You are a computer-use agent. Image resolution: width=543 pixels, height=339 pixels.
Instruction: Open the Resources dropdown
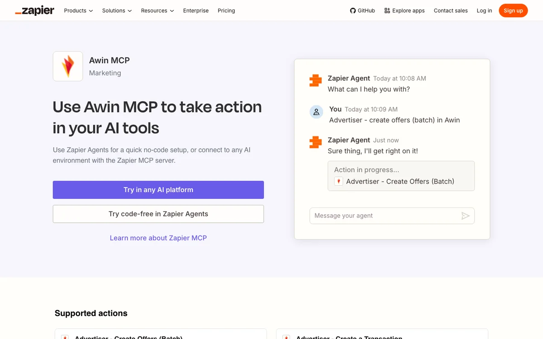point(157,10)
